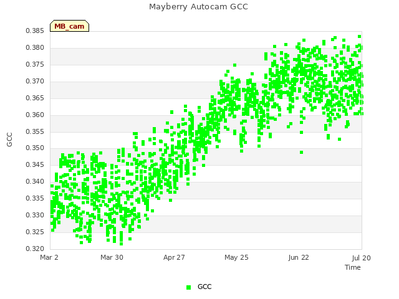Image resolution: width=399 pixels, height=299 pixels.
Task: Click the 0.350 y-axis tick label
Action: click(x=35, y=148)
